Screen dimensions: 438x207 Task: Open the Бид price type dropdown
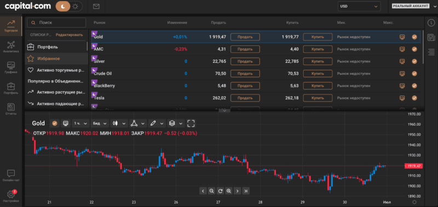(x=100, y=123)
